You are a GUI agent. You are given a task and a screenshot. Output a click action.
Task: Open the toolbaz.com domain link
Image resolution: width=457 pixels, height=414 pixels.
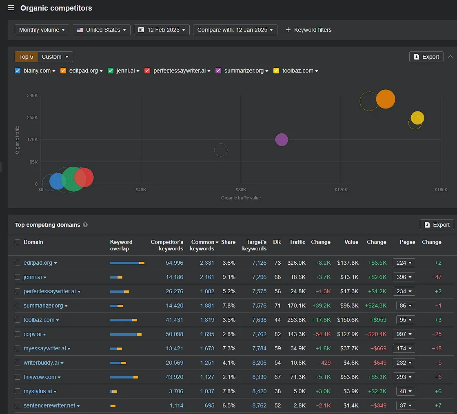[39, 320]
